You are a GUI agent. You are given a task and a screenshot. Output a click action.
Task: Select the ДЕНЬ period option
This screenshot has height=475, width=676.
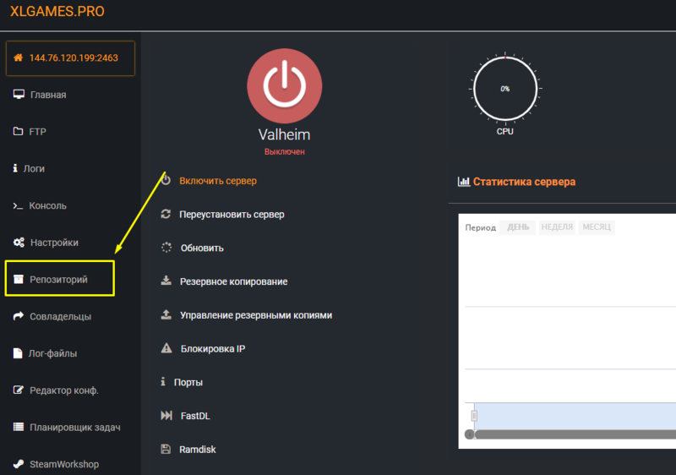click(x=518, y=227)
